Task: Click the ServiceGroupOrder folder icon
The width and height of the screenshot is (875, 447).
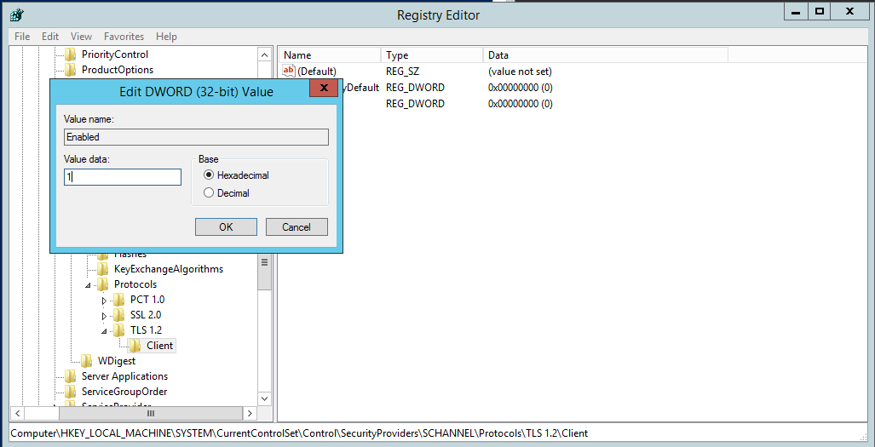Action: coord(71,392)
